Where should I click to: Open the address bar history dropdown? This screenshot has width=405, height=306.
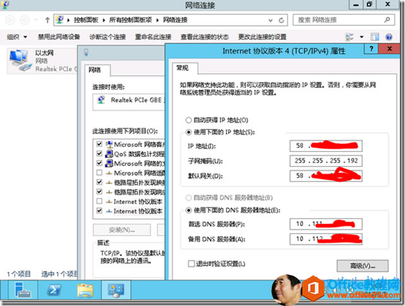click(270, 20)
